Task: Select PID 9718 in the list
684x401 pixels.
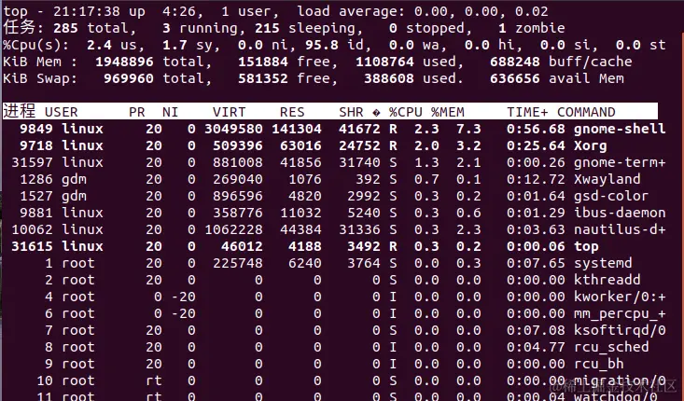Action: (x=36, y=145)
